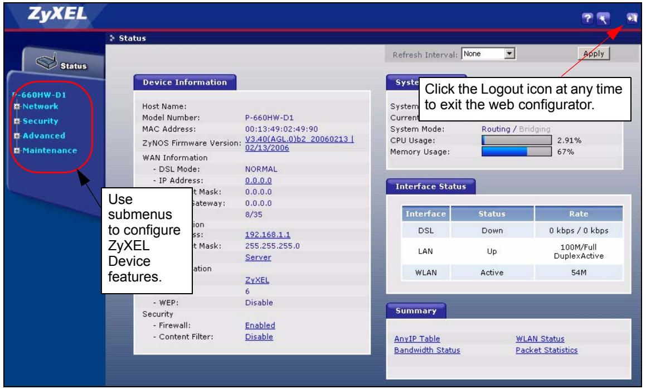The image size is (646, 389).
Task: Click the Rate column header
Action: [x=579, y=214]
